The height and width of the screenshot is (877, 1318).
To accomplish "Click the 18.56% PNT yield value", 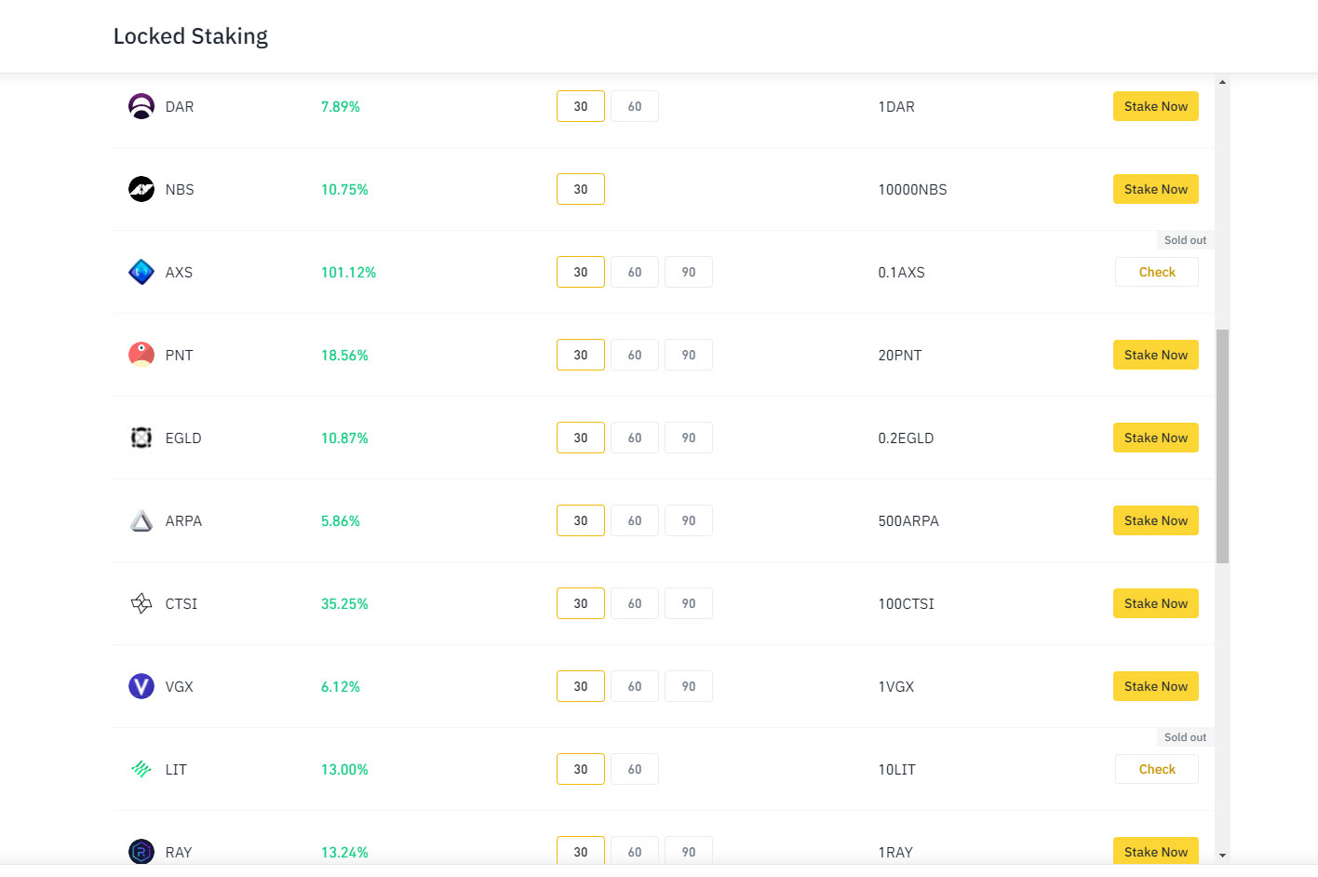I will (344, 355).
